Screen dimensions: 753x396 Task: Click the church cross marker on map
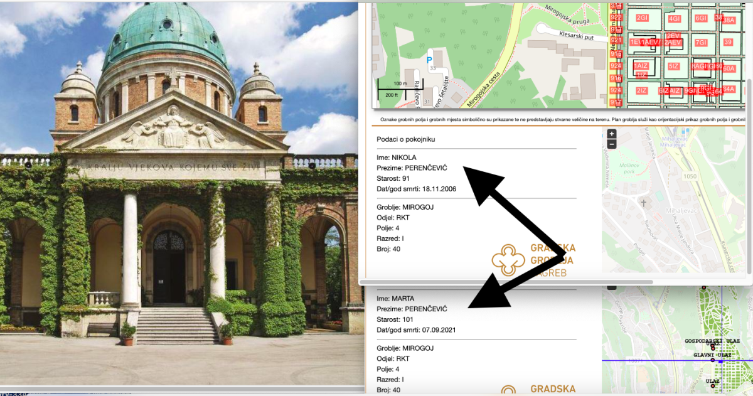[x=643, y=203]
